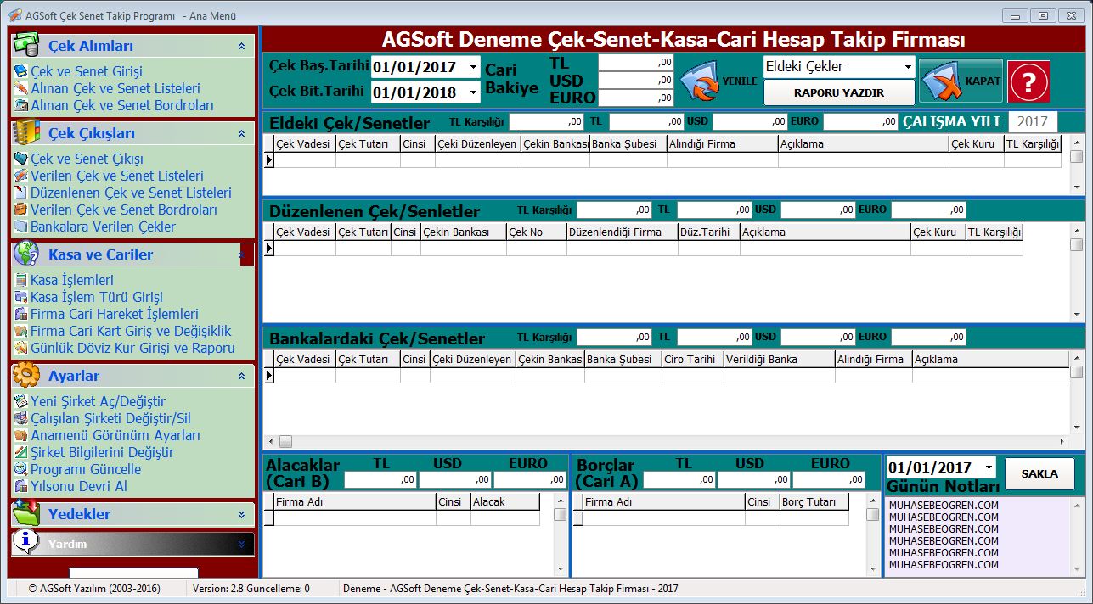Click the Çek Vadesi header in Eldeki grid
1093x604 pixels.
[304, 144]
